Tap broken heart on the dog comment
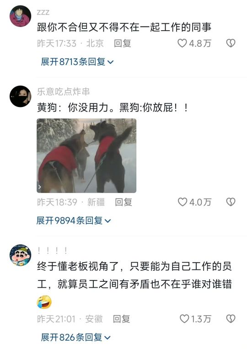This screenshot has height=349, width=247. 231,202
